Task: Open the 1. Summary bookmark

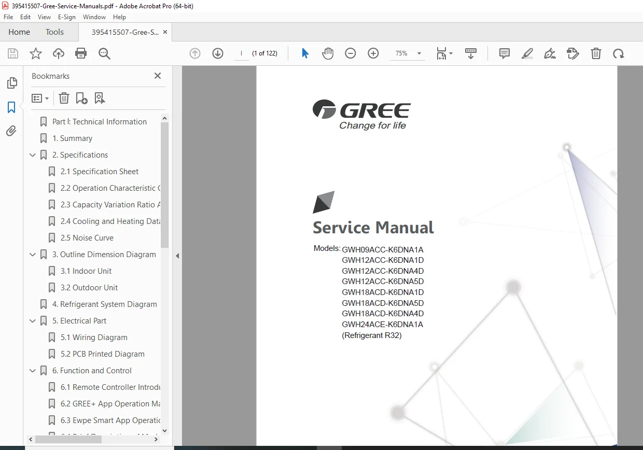Action: coord(72,138)
